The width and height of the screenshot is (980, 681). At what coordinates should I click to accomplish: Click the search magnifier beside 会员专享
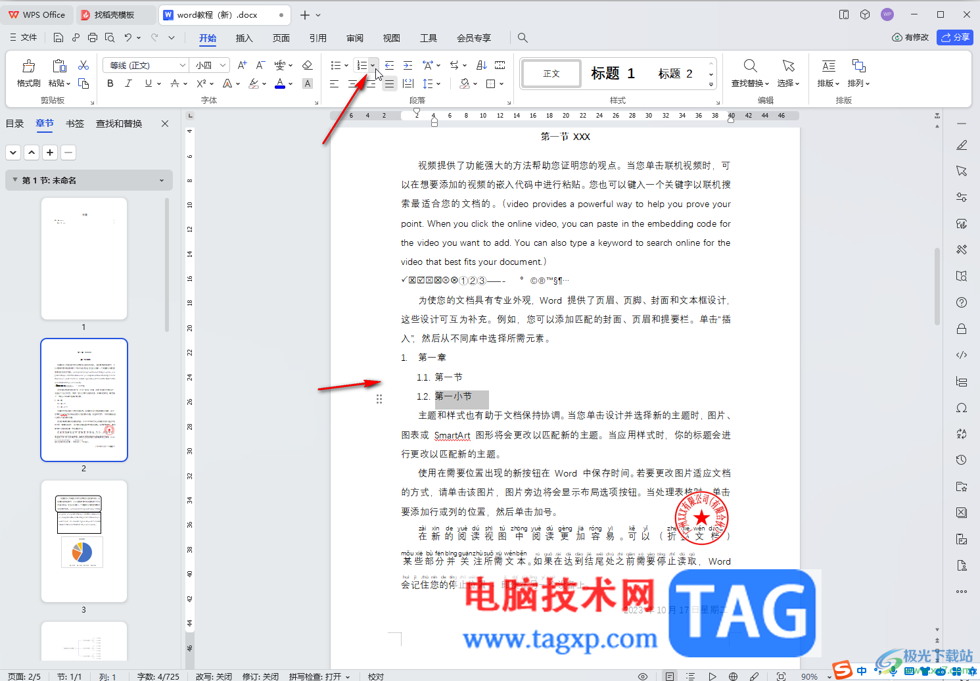coord(523,37)
